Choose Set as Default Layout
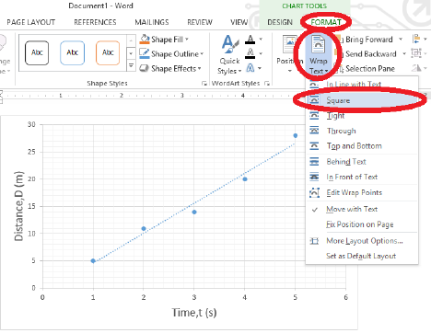This screenshot has height=333, width=431. 362,256
